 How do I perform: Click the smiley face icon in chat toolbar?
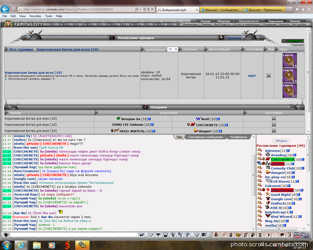(x=197, y=235)
